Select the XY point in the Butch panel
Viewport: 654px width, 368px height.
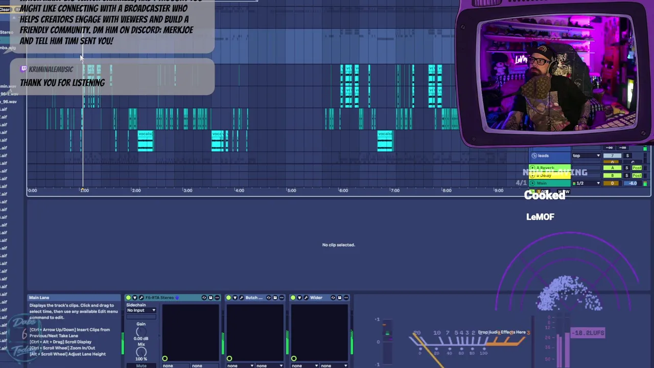[x=229, y=359]
